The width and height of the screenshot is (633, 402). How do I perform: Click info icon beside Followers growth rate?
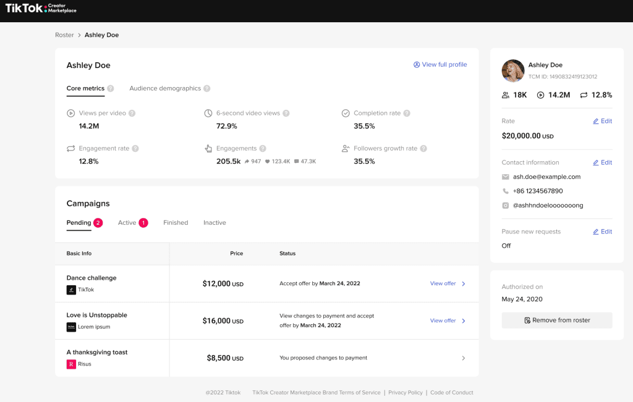coord(423,149)
